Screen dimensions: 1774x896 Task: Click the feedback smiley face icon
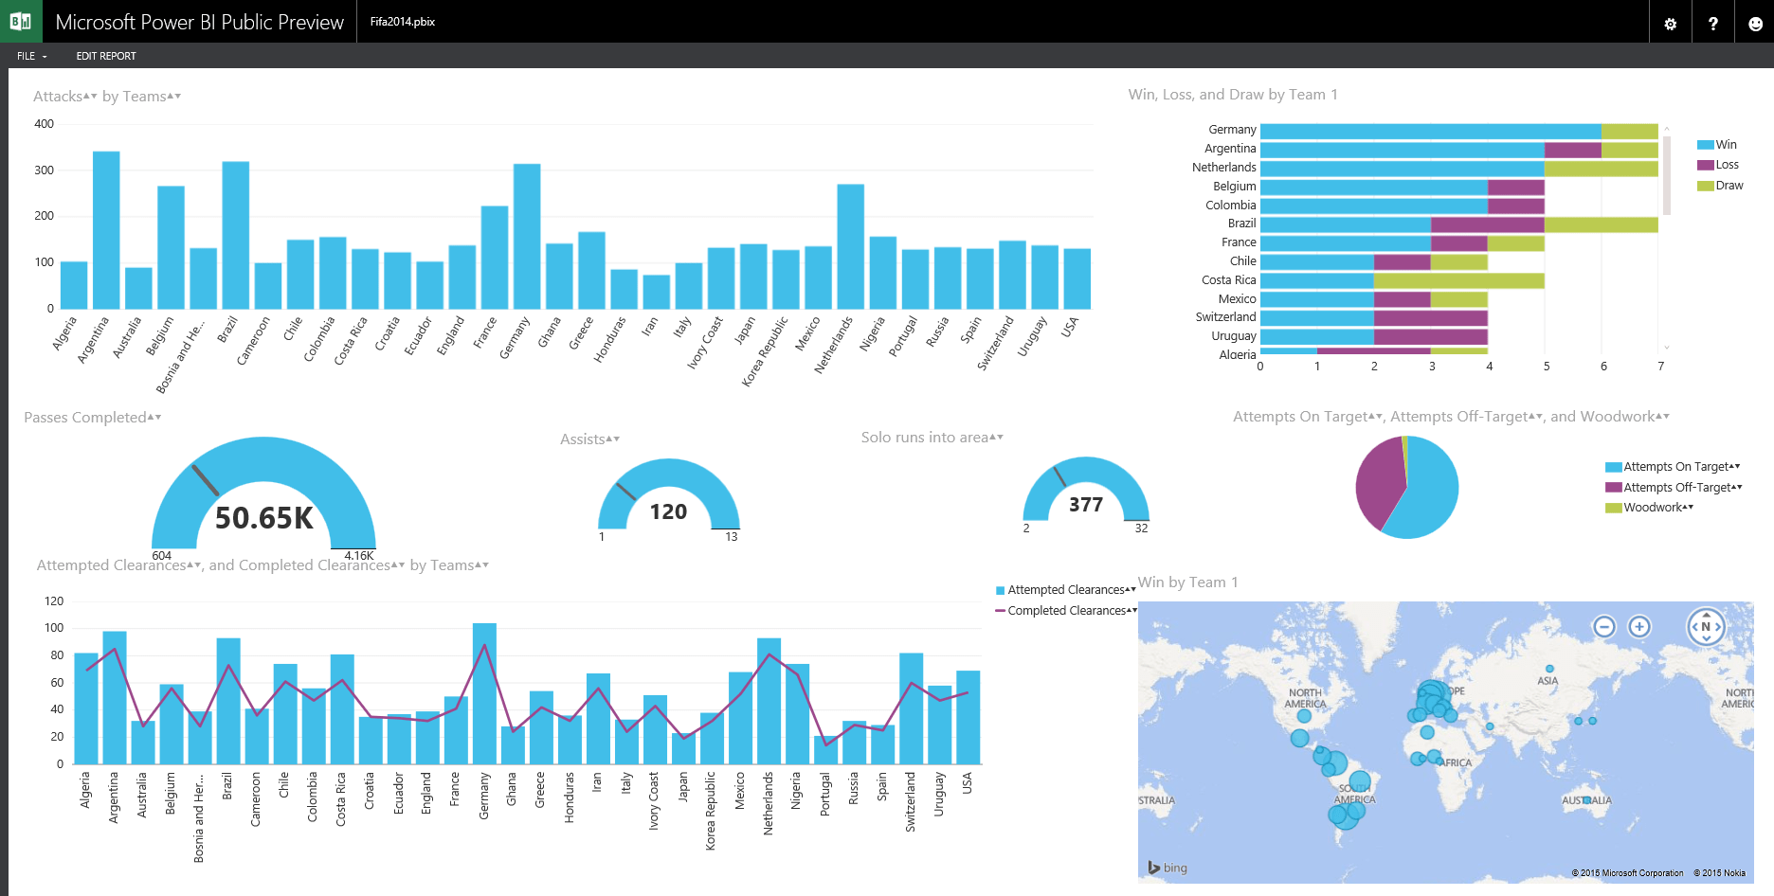[1755, 24]
